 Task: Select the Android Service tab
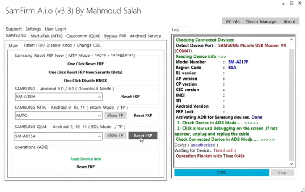pos(145,36)
